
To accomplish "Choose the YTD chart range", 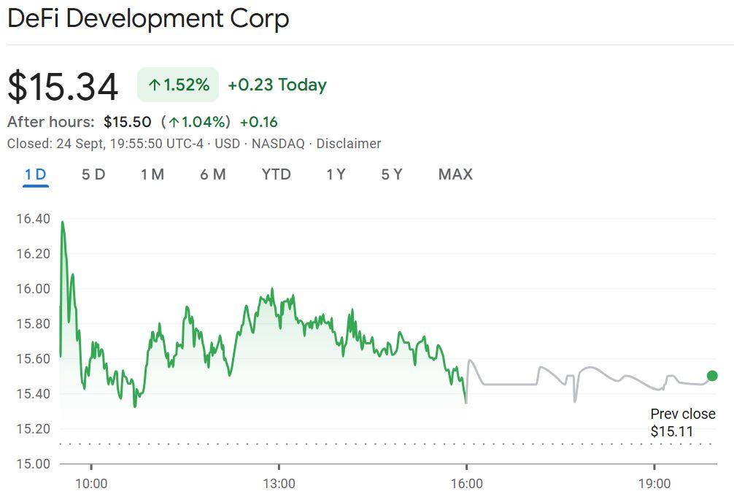I will [276, 174].
